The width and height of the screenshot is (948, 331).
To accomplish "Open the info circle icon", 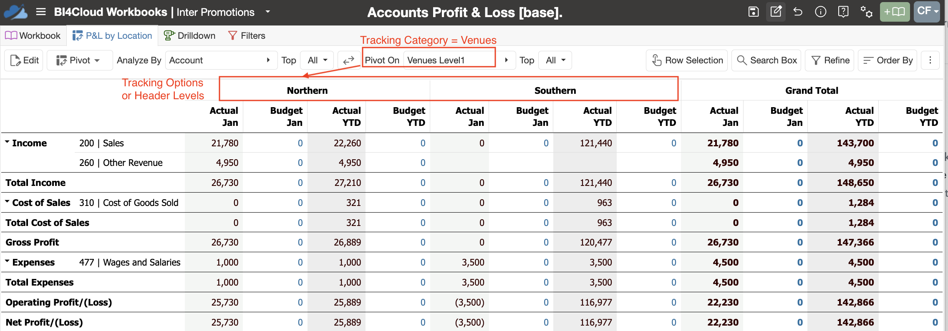I will pos(821,12).
